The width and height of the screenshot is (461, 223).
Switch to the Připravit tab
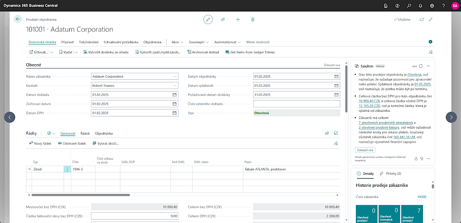click(x=67, y=42)
